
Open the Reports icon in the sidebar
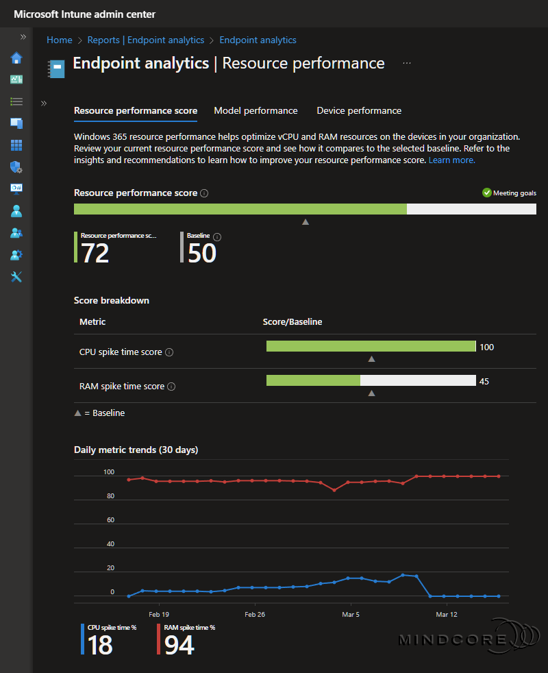click(x=16, y=188)
